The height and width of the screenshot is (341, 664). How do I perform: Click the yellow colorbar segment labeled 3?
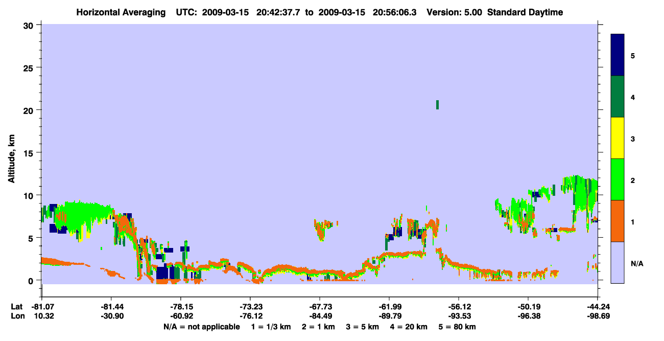[x=618, y=138]
